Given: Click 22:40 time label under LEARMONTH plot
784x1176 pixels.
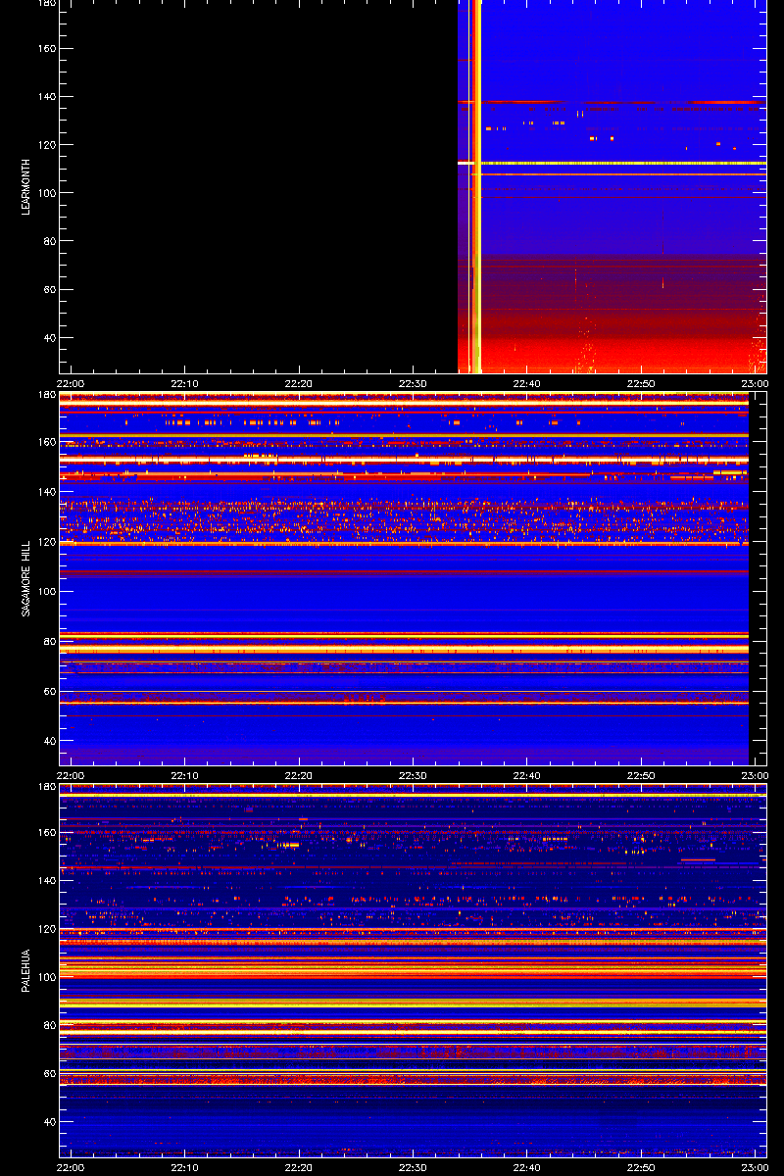Looking at the screenshot, I should click(x=526, y=384).
